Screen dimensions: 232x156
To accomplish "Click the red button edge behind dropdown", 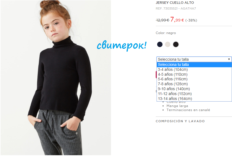I will (x=156, y=75).
